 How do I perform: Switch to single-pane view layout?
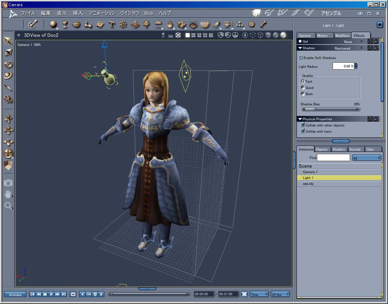[187, 35]
